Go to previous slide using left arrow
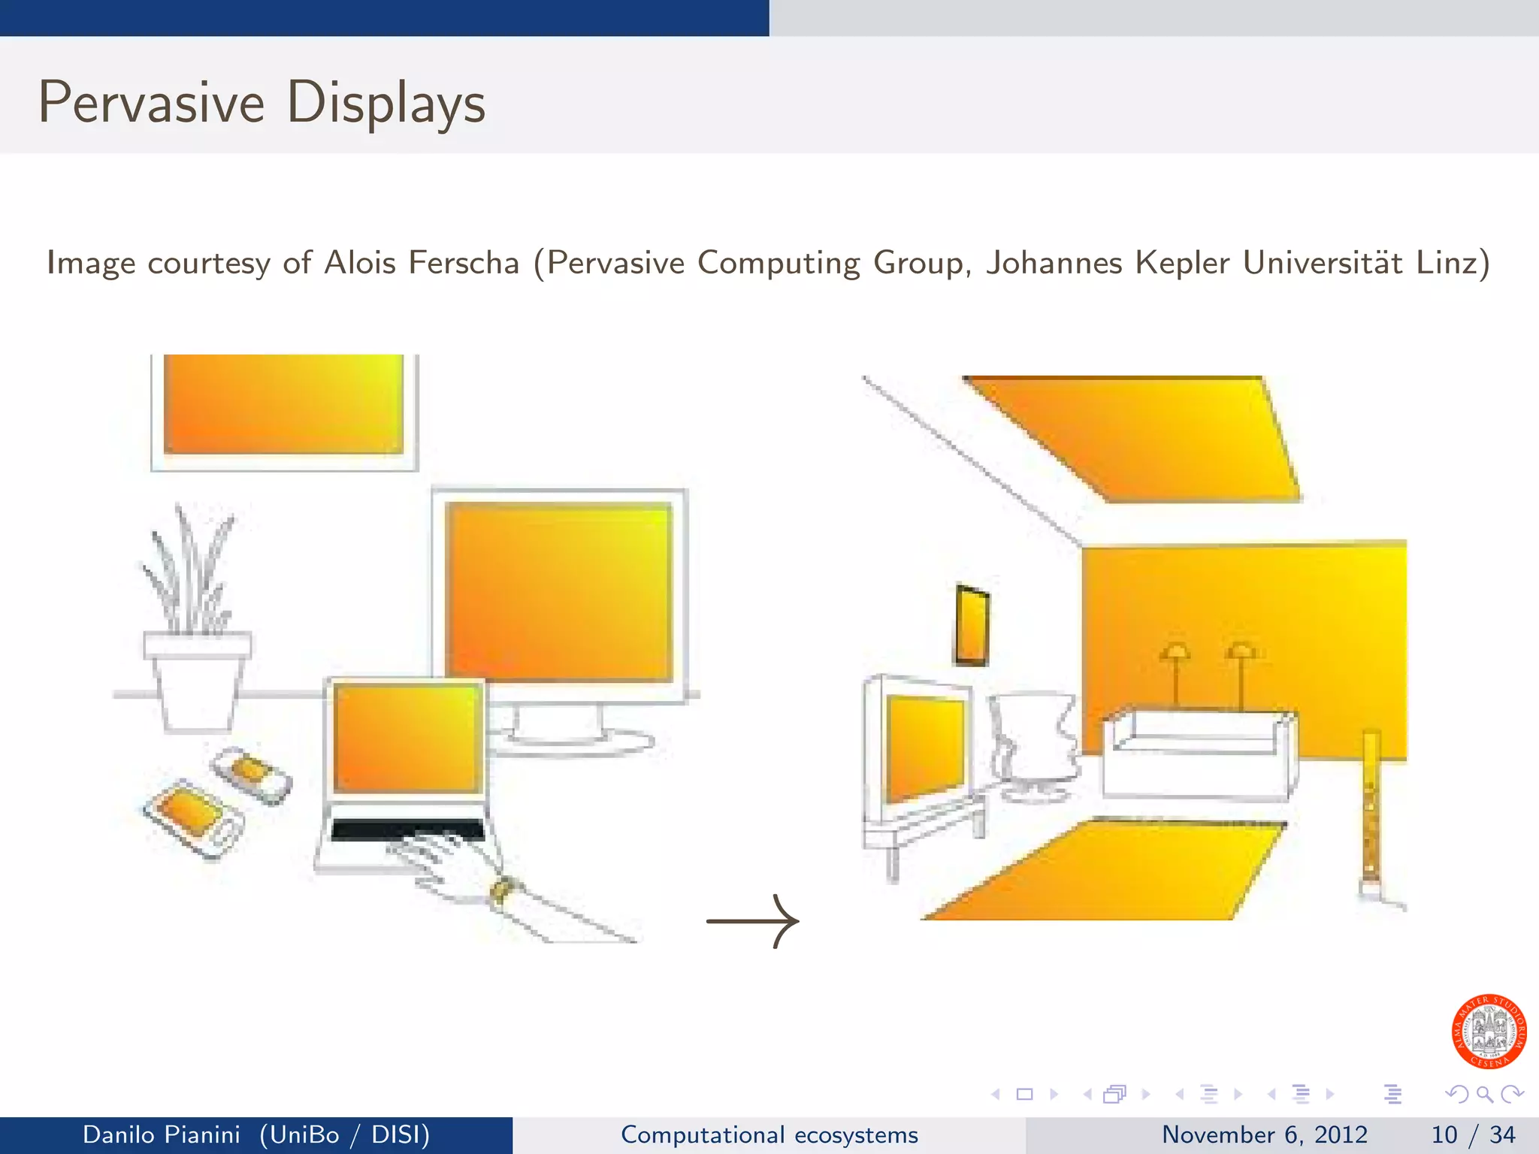Image resolution: width=1539 pixels, height=1154 pixels. (x=996, y=1095)
